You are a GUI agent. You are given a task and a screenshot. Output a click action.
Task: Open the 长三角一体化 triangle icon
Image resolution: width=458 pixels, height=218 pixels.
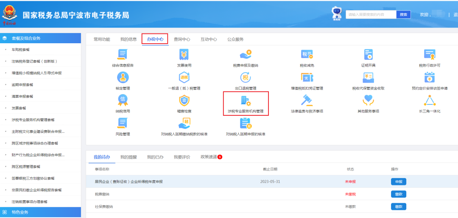click(429, 100)
